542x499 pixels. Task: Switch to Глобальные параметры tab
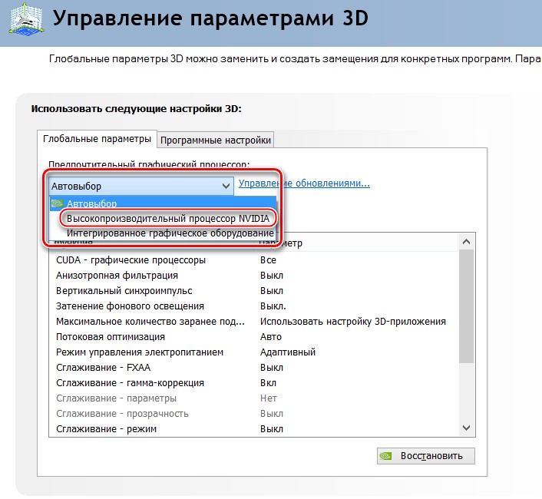pyautogui.click(x=97, y=139)
